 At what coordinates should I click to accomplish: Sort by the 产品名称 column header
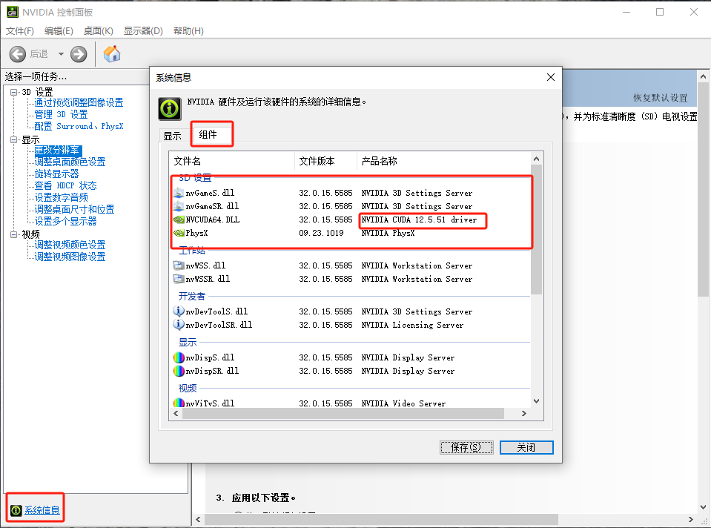coord(443,161)
